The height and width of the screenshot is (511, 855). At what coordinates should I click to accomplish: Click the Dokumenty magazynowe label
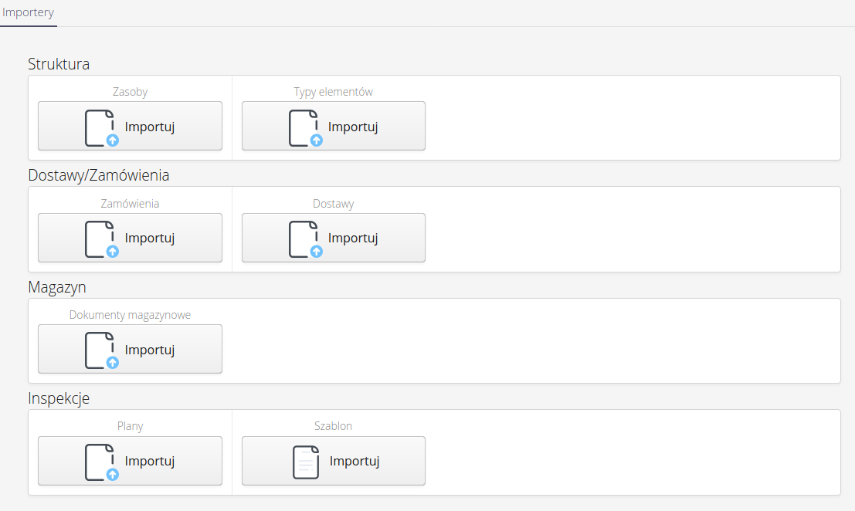(130, 315)
